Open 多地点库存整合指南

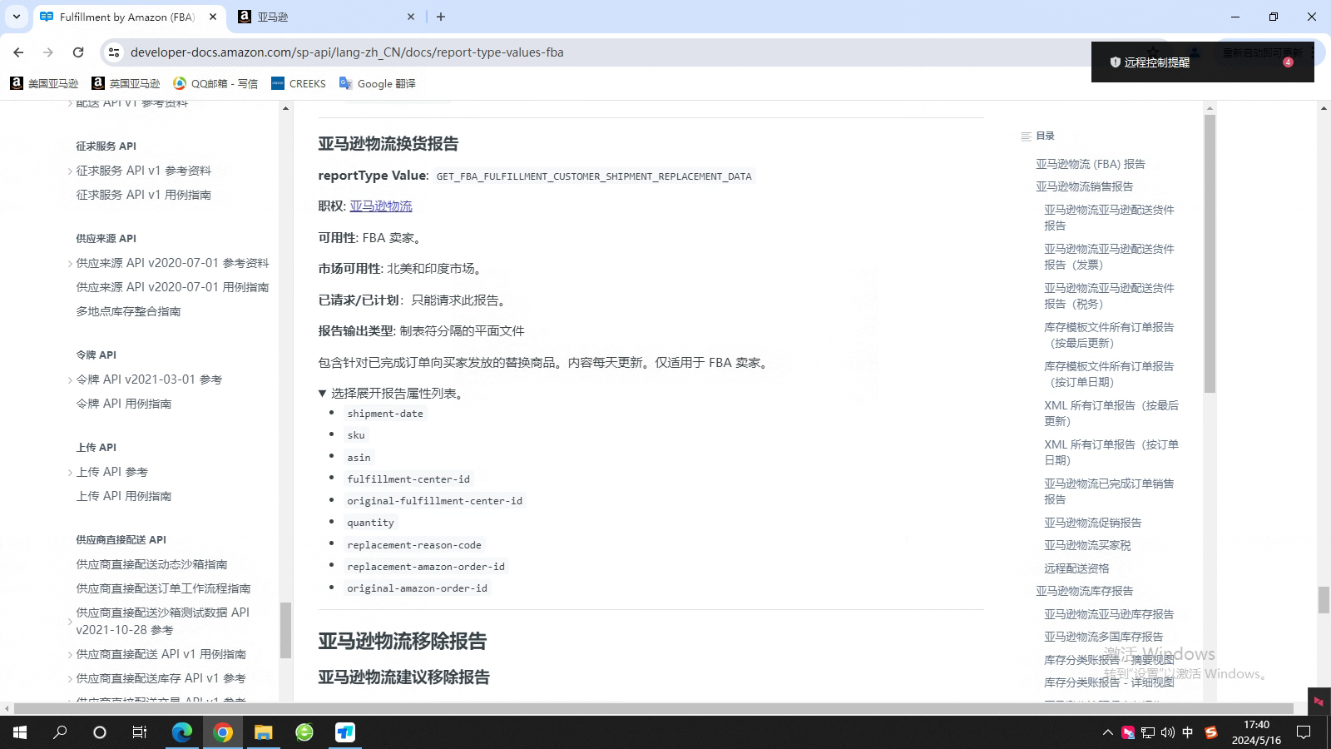click(128, 310)
